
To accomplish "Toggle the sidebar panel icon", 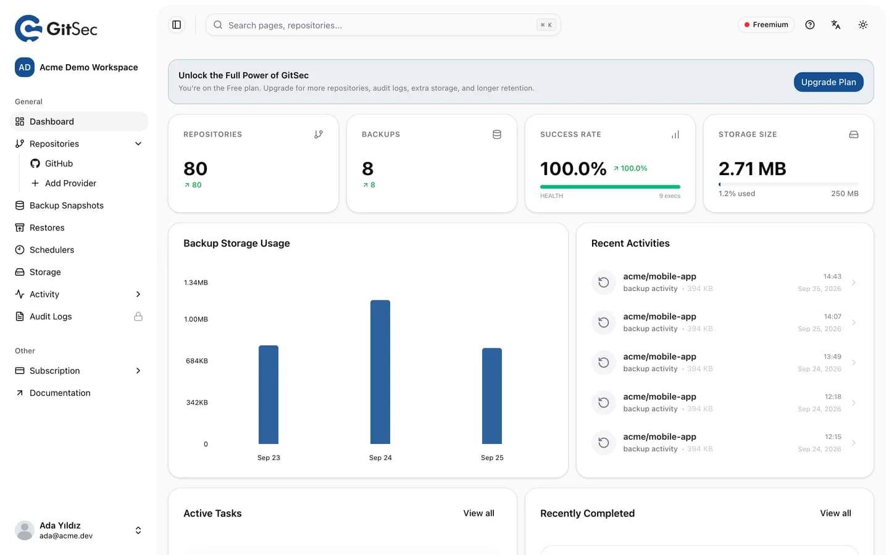I will (177, 25).
